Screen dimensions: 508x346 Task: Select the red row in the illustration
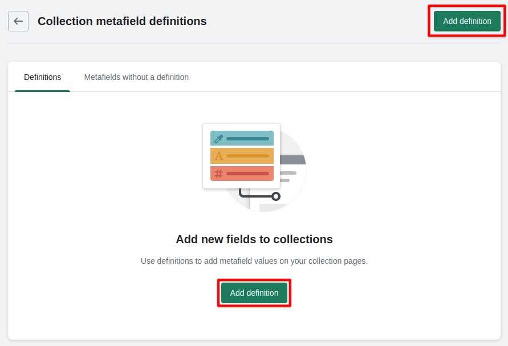[247, 174]
